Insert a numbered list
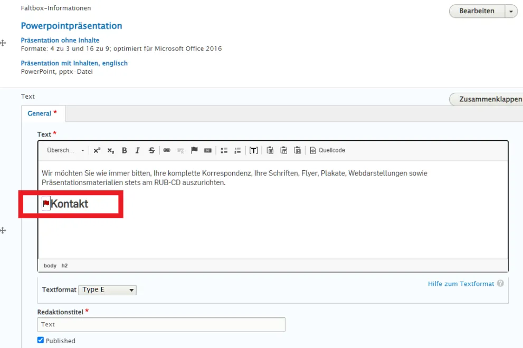The height and width of the screenshot is (348, 523). point(237,150)
